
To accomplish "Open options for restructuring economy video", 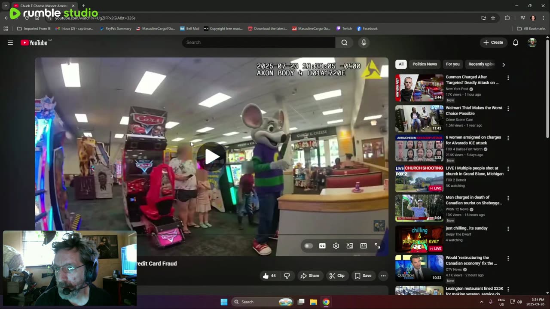I will pos(508,258).
